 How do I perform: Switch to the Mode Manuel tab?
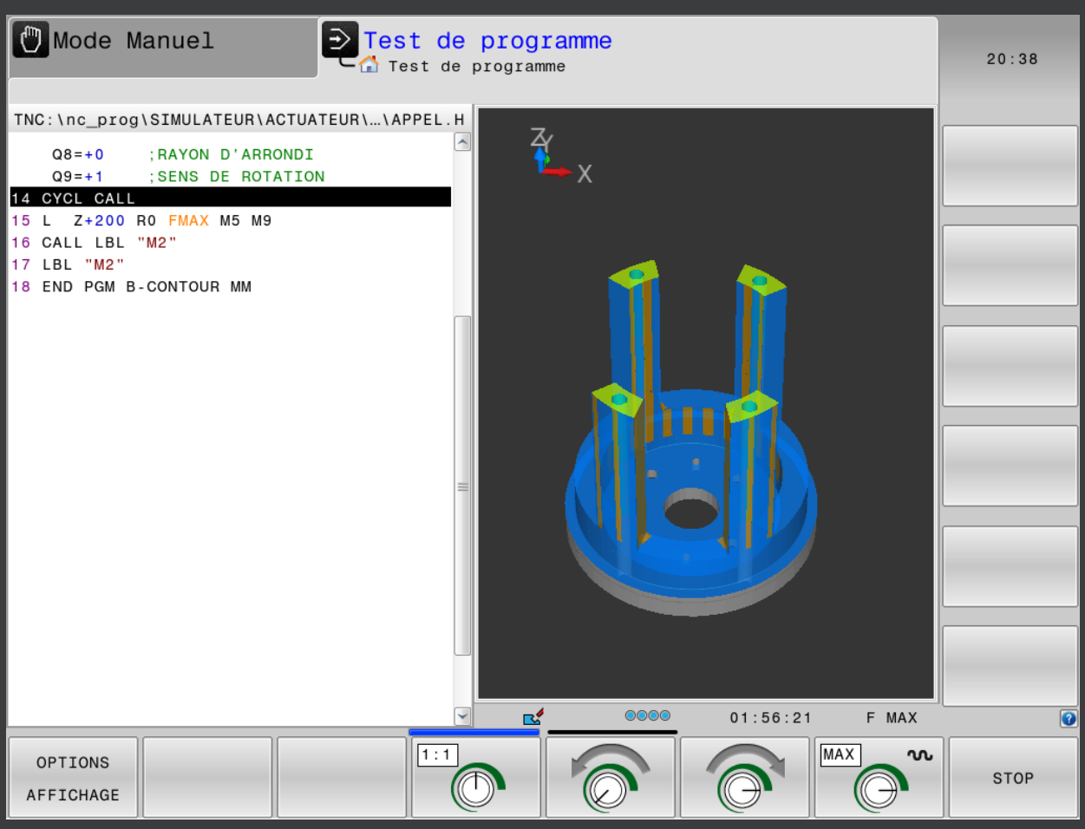pyautogui.click(x=165, y=42)
